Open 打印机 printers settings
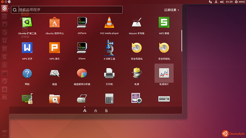This screenshot has width=246, height=138. 109,73
